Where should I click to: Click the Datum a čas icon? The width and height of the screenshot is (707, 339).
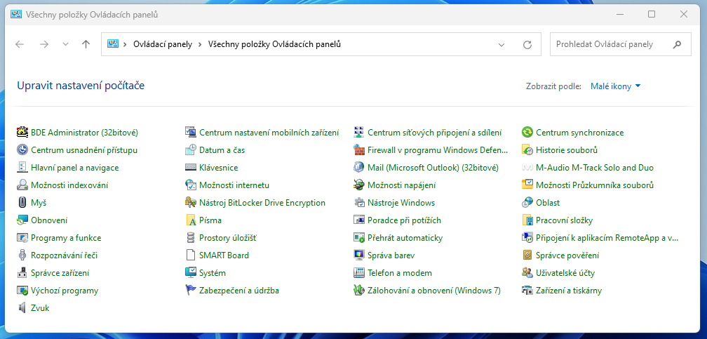(190, 150)
